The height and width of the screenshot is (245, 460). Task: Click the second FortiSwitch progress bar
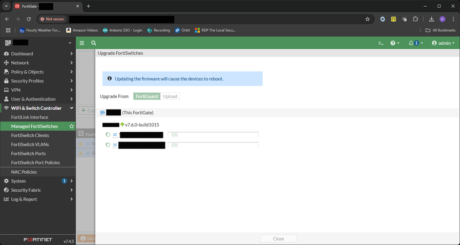tap(213, 145)
